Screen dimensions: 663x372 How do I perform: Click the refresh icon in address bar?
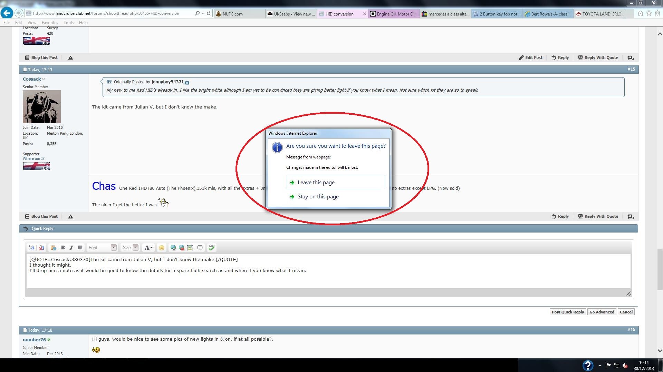coord(209,13)
